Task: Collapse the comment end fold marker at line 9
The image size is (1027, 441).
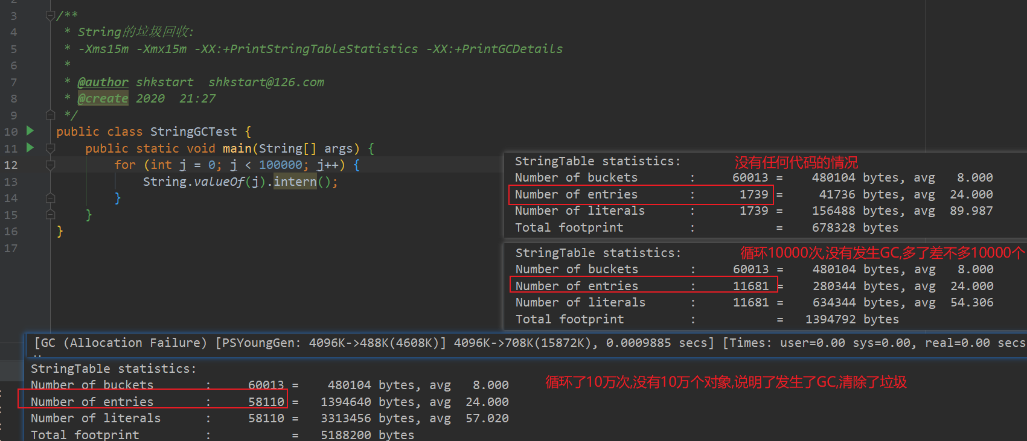Action: (x=51, y=115)
